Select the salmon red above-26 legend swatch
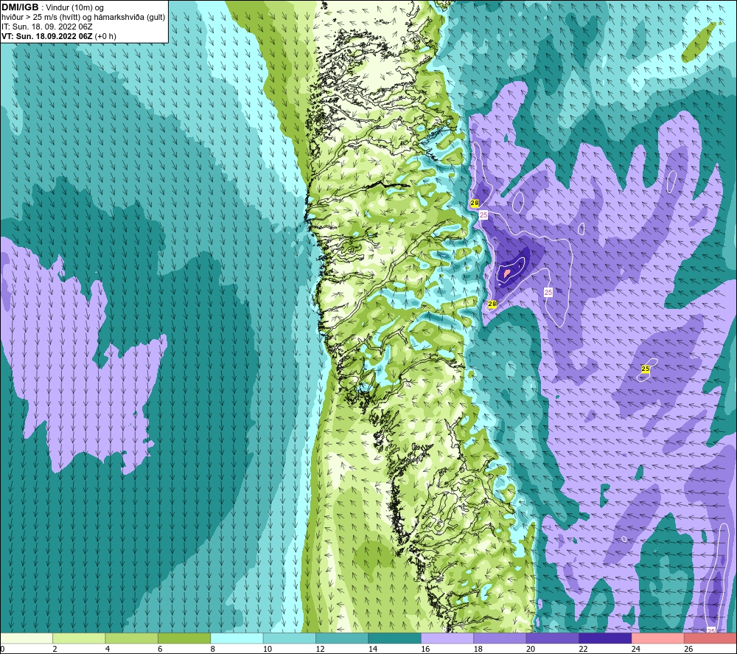737x654 pixels. point(710,638)
